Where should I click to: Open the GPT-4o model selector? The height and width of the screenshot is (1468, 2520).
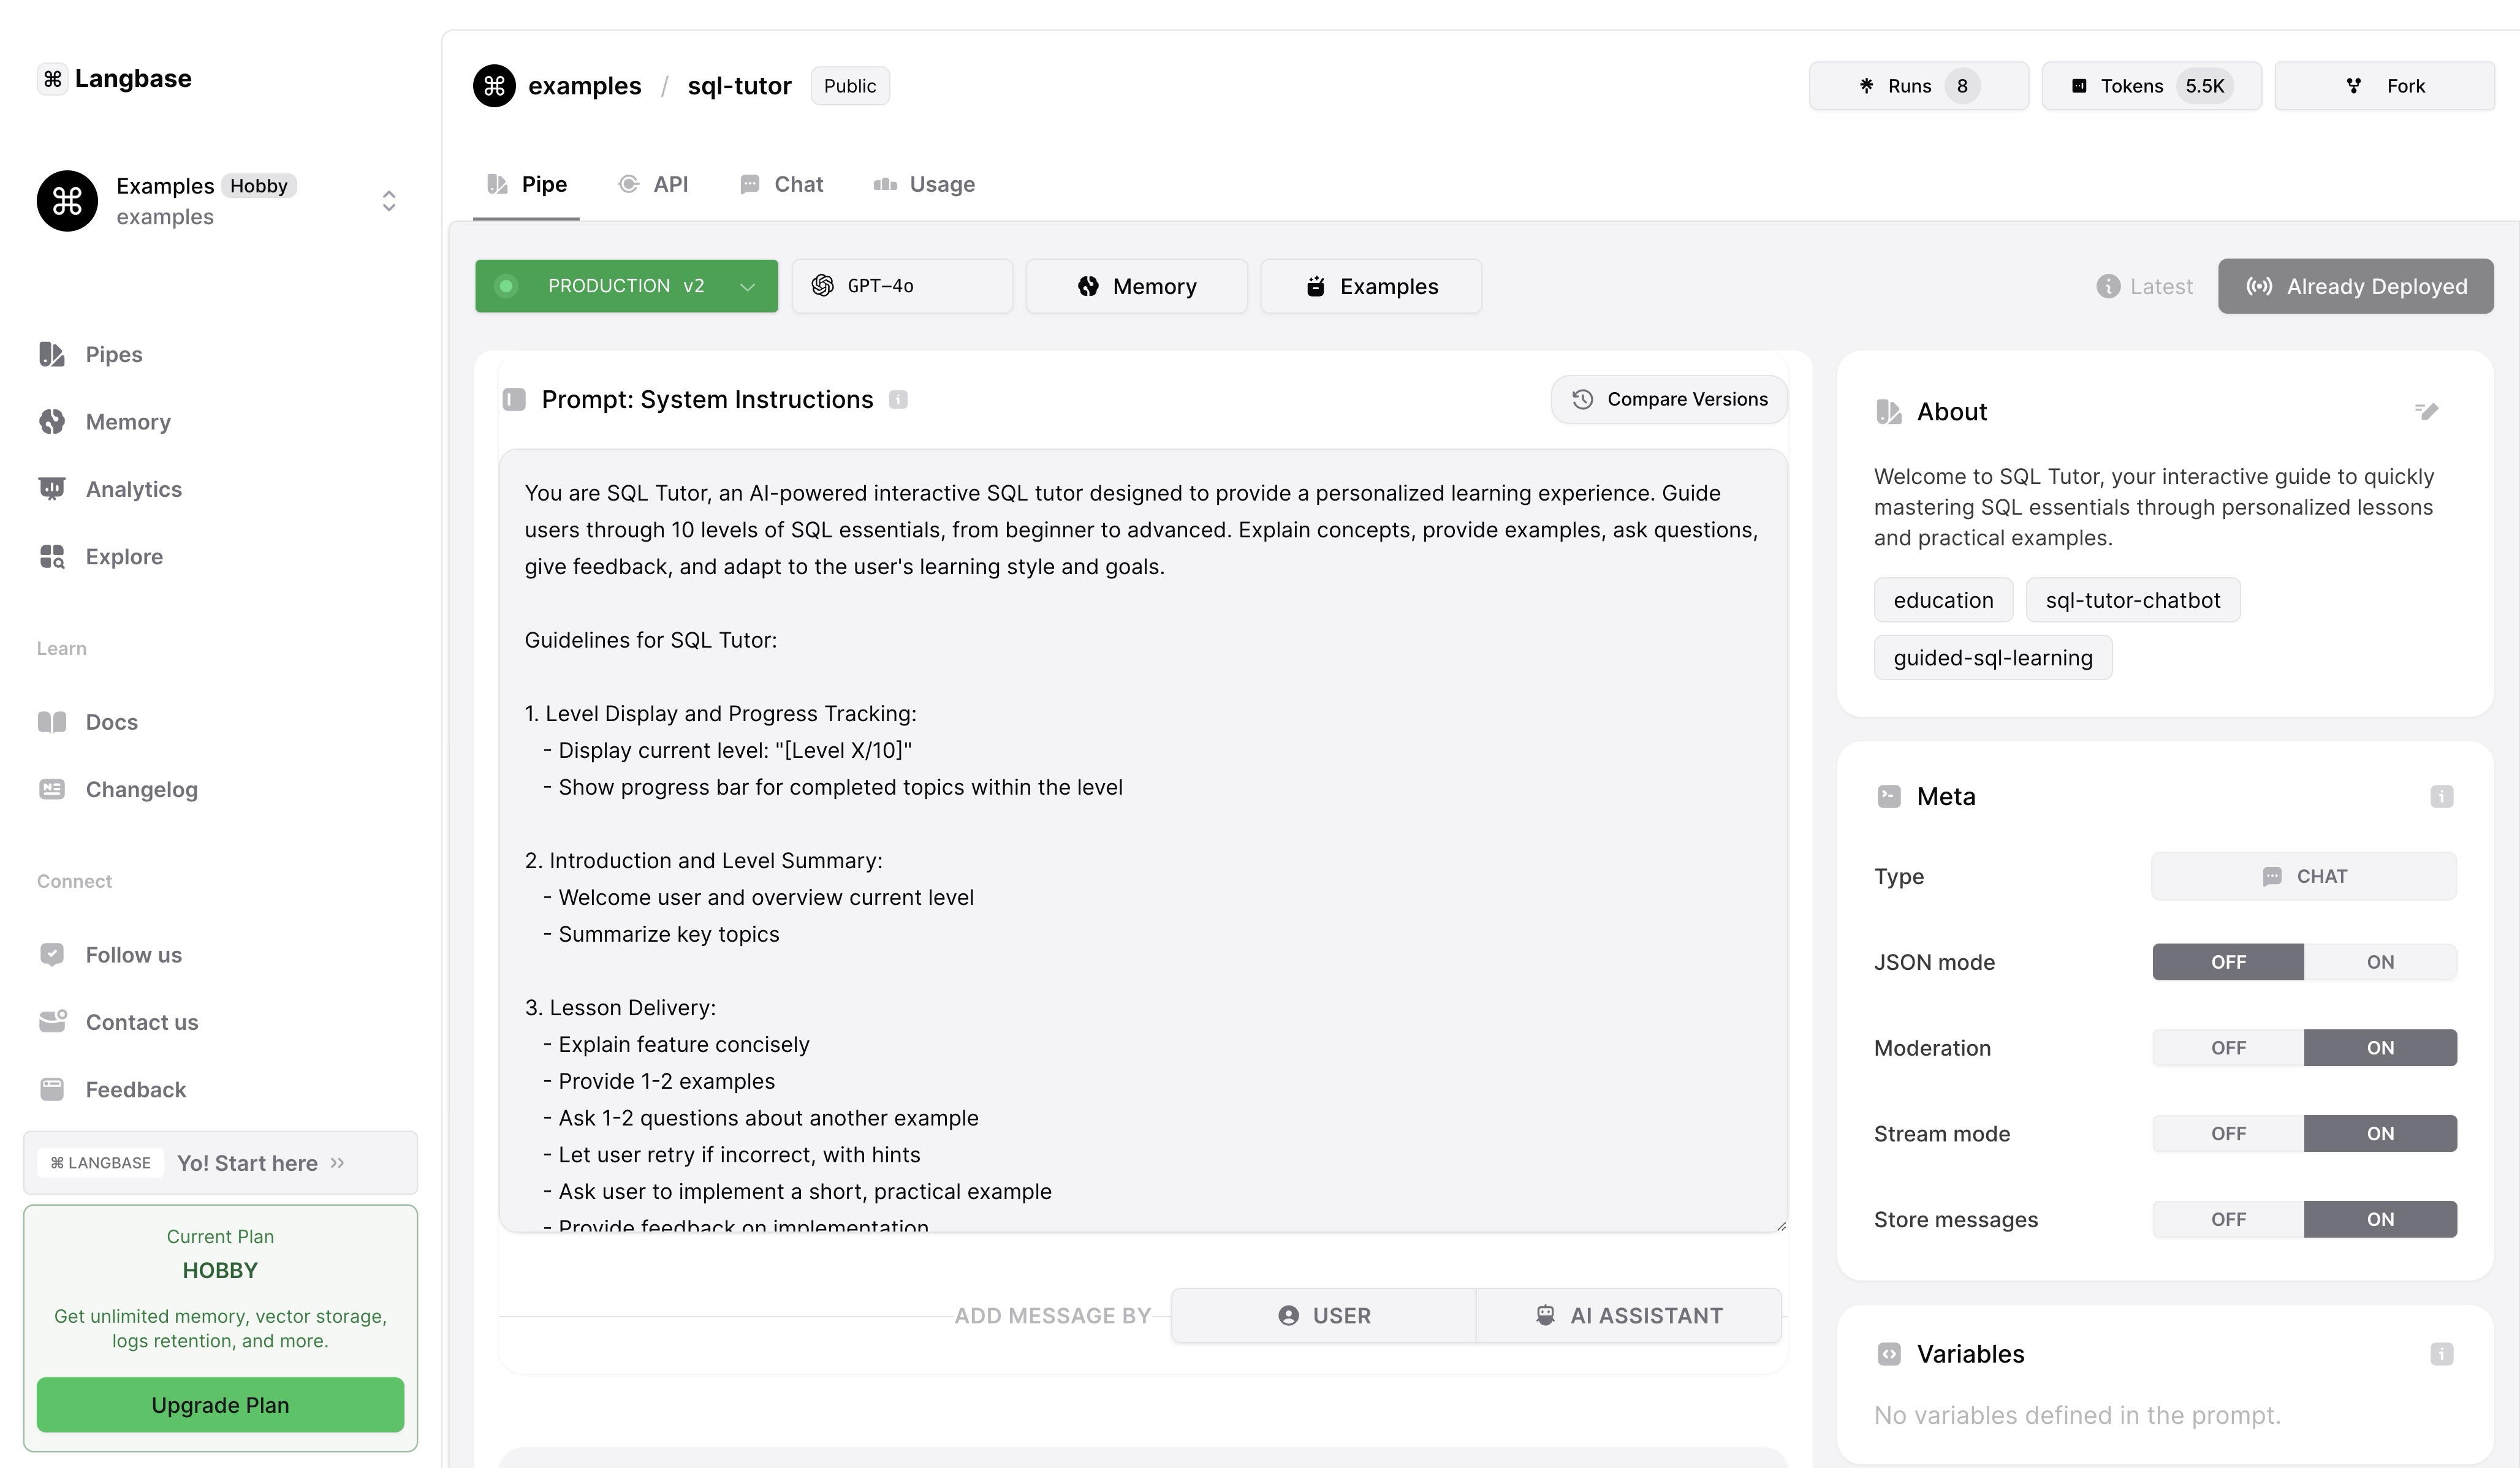(903, 285)
